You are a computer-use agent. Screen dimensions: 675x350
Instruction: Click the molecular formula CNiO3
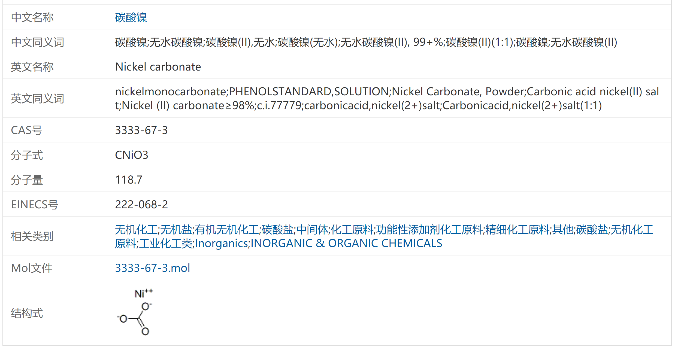(x=131, y=155)
